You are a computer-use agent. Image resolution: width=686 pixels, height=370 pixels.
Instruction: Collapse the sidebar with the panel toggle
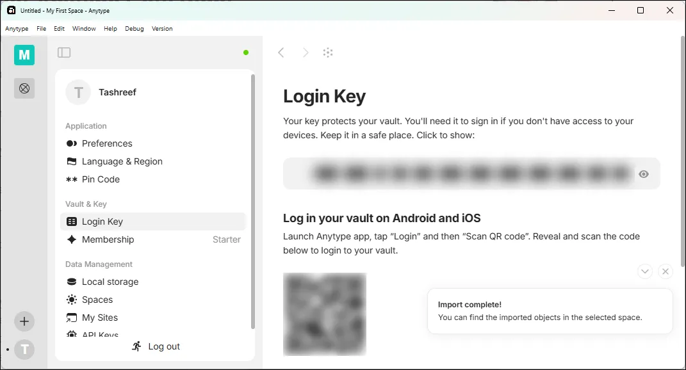[x=64, y=52]
